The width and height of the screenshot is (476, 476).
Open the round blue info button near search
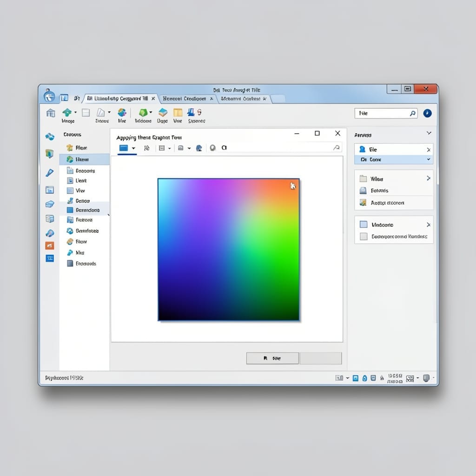pos(428,113)
